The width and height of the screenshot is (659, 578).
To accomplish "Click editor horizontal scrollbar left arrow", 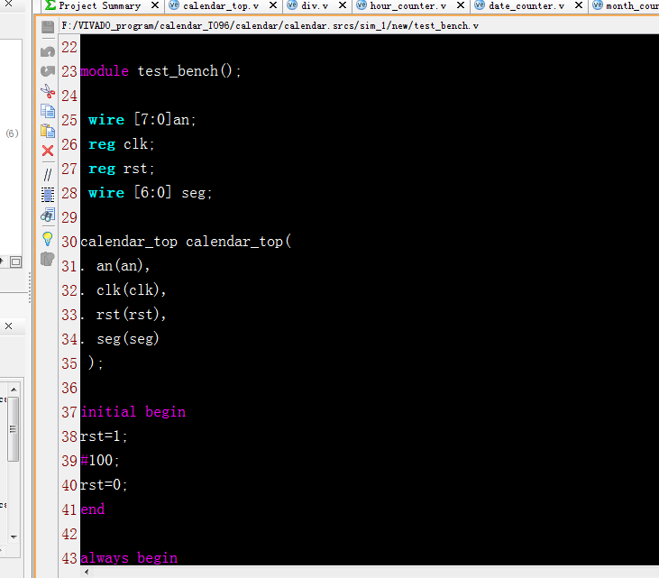I will click(87, 572).
